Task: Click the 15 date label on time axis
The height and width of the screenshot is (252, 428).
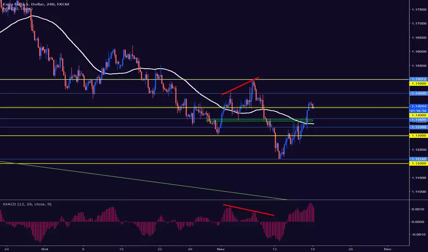Action: tap(122, 249)
